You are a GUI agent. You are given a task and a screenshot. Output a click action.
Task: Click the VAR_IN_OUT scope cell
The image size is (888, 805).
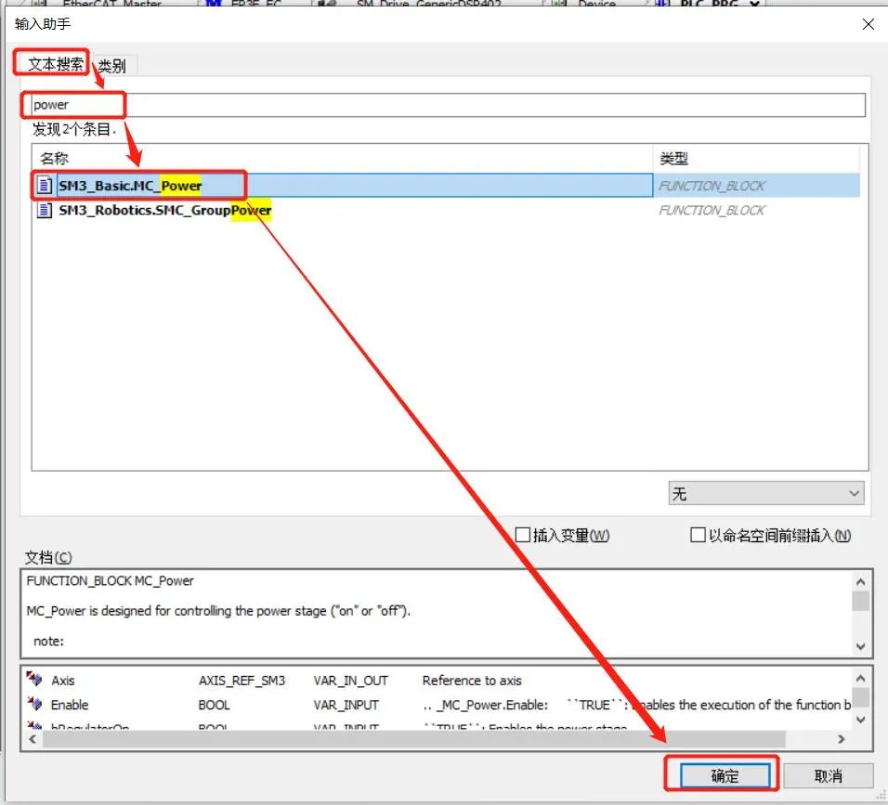coord(350,681)
